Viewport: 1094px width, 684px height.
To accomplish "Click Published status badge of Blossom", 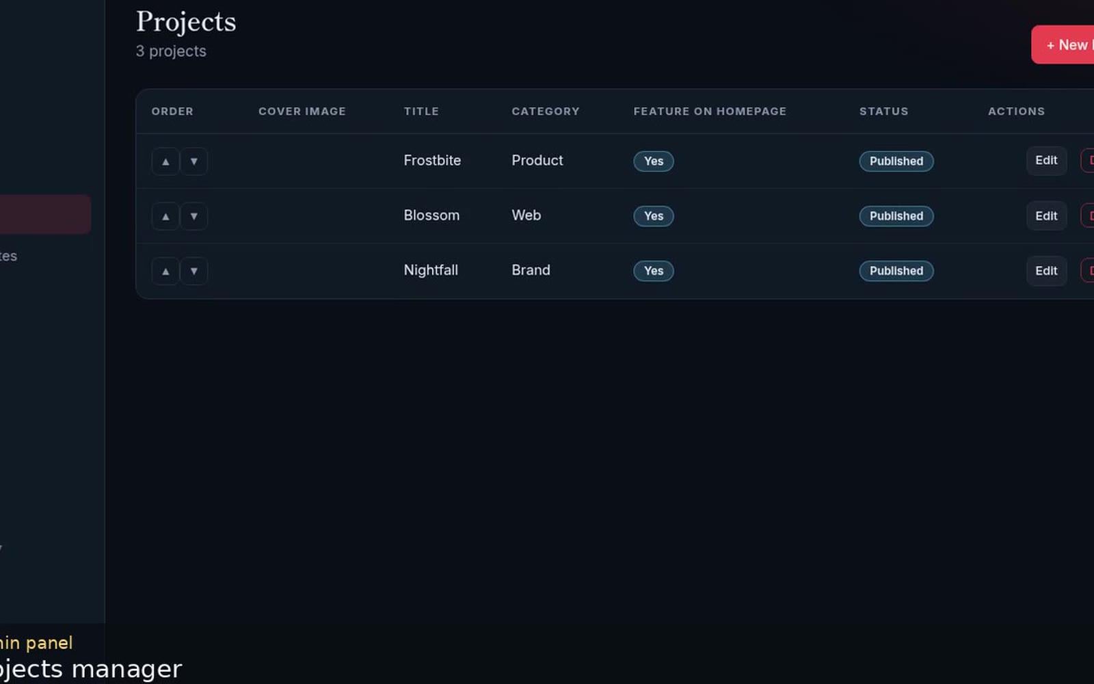I will (x=896, y=216).
